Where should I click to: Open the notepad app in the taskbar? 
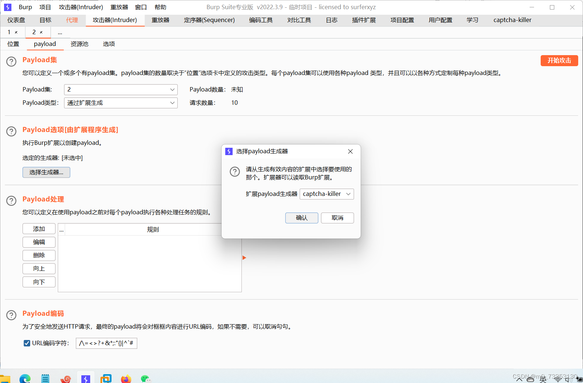tap(45, 379)
